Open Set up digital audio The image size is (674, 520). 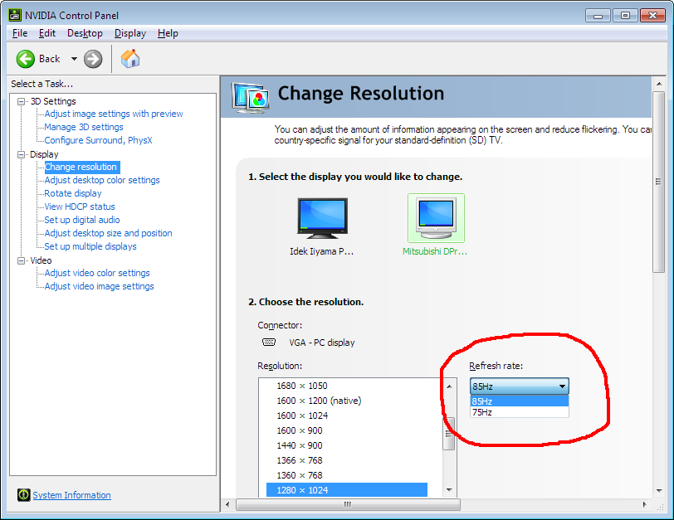click(82, 220)
